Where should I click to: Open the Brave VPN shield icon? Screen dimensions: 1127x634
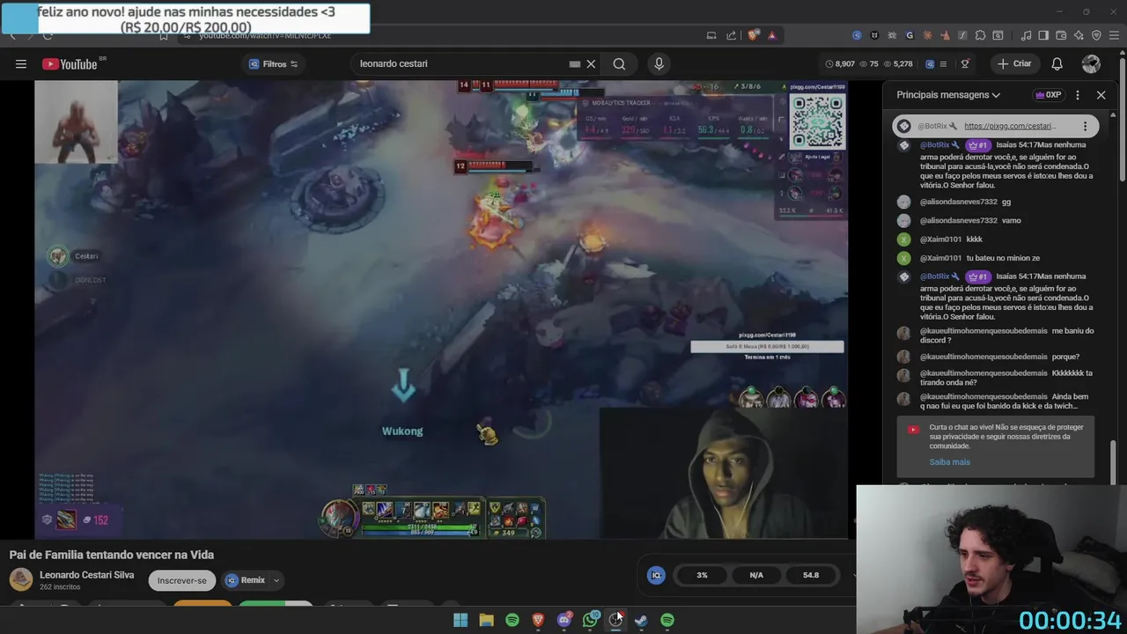click(x=1096, y=35)
